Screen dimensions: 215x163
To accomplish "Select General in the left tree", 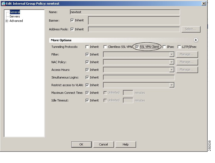I will 14,12.
